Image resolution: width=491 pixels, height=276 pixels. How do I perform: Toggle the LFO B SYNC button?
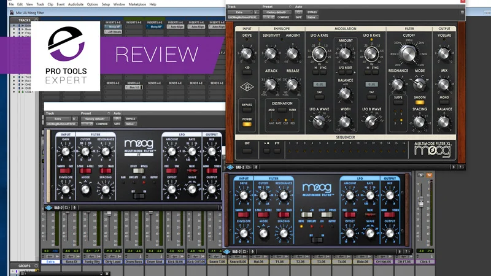[375, 72]
